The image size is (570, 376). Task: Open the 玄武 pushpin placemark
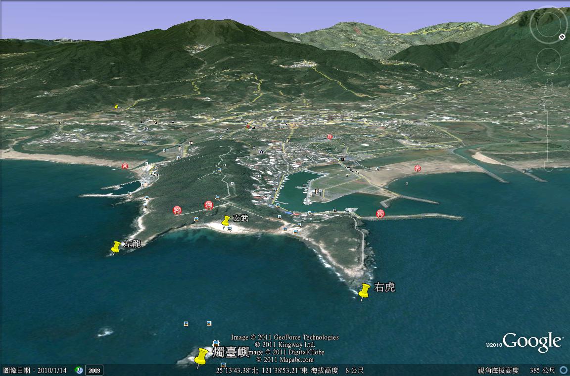coord(226,221)
